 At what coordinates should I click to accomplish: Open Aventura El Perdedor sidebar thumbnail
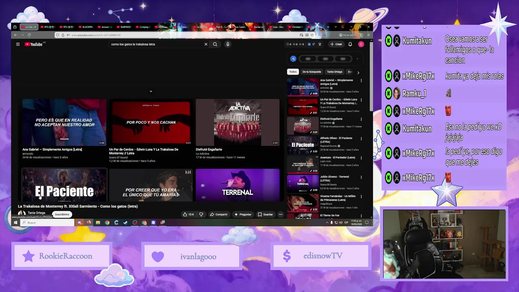[x=302, y=164]
